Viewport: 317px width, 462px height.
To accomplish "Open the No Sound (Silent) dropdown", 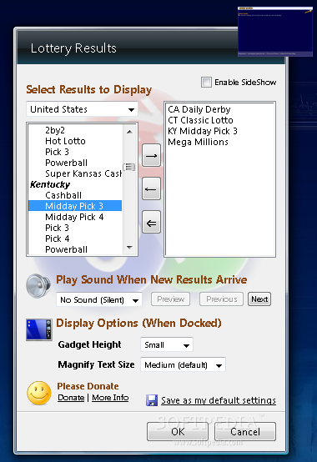I will click(x=99, y=300).
